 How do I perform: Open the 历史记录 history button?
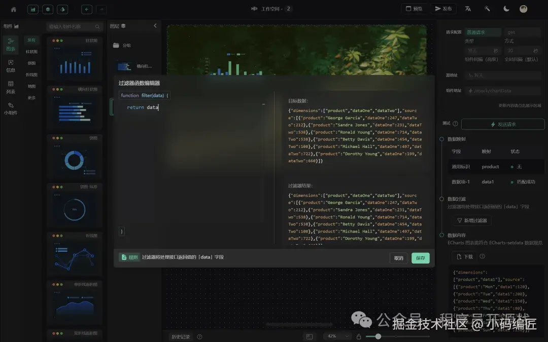point(180,337)
